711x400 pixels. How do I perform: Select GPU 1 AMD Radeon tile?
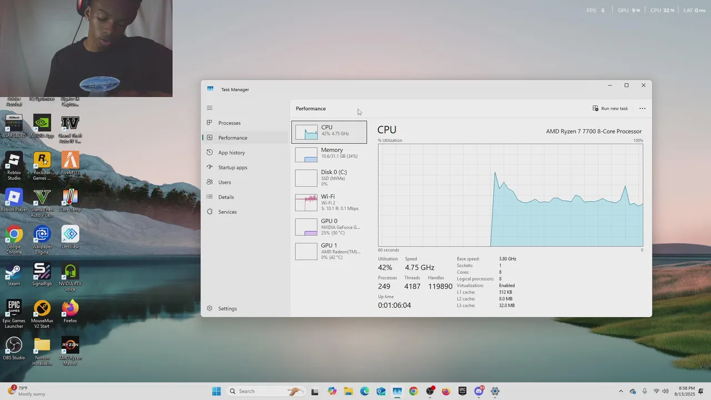[x=329, y=251]
